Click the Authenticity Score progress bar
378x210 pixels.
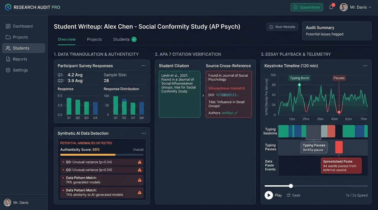tap(102, 155)
